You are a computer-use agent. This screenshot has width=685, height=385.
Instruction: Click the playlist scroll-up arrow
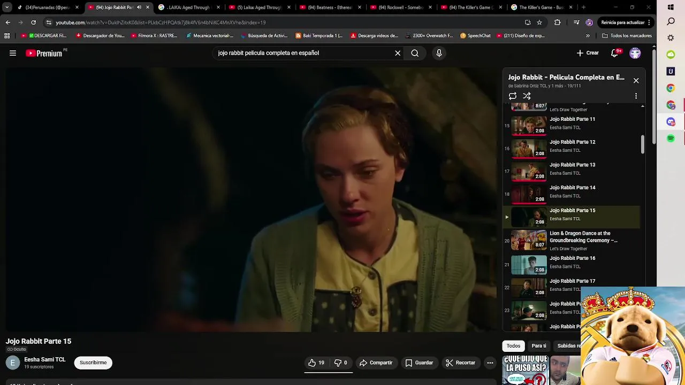click(642, 106)
